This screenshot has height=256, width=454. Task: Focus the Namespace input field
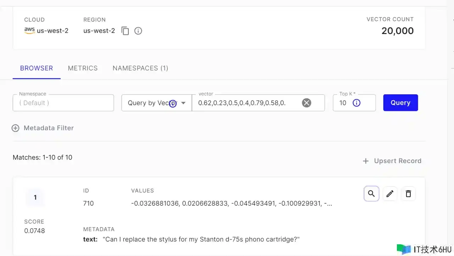(63, 103)
